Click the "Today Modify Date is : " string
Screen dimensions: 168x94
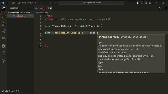pyautogui.click(x=69, y=33)
